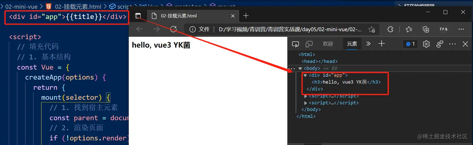This screenshot has height=145, width=473.
Task: Click the page heading hello, vue3 YK菌
Action: 161,45
